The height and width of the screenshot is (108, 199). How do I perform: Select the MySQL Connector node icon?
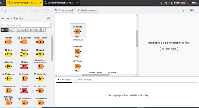pyautogui.click(x=25, y=103)
